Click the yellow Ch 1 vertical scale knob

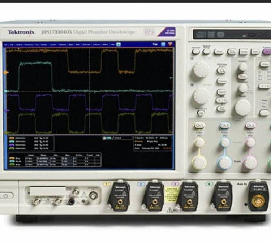tap(199, 162)
